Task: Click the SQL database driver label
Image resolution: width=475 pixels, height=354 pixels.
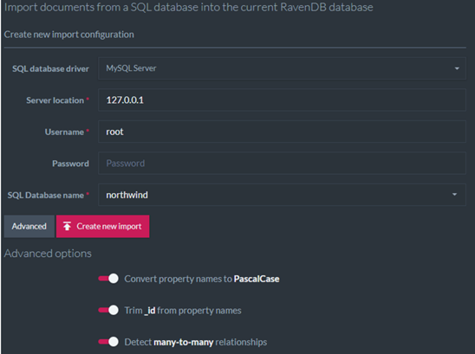Action: pyautogui.click(x=50, y=69)
